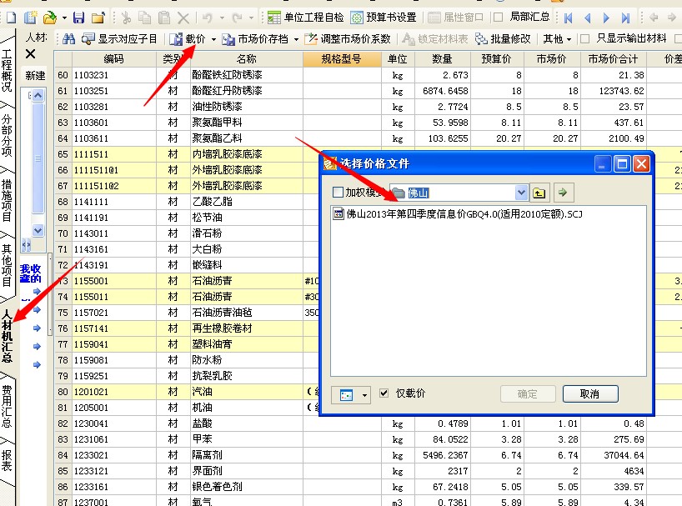Open the 载价 dropdown arrow
This screenshot has height=506, width=682.
pos(213,39)
